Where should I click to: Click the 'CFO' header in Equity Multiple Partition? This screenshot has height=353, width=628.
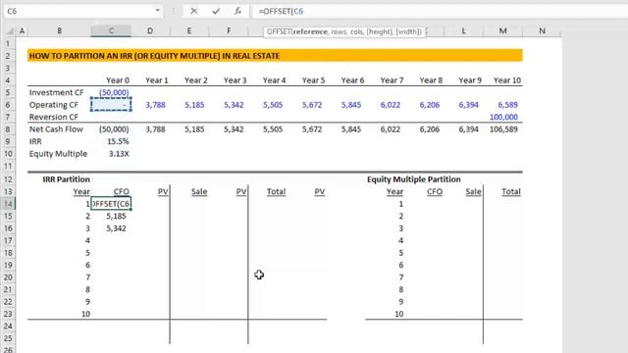[x=435, y=192]
